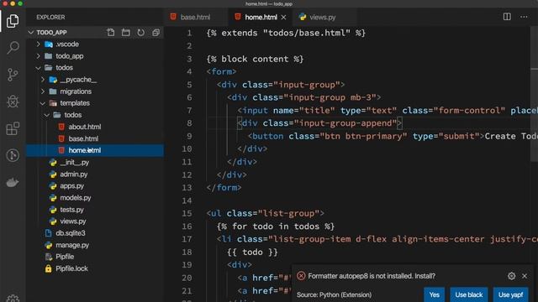Click line number 14 in gutter

187,200
